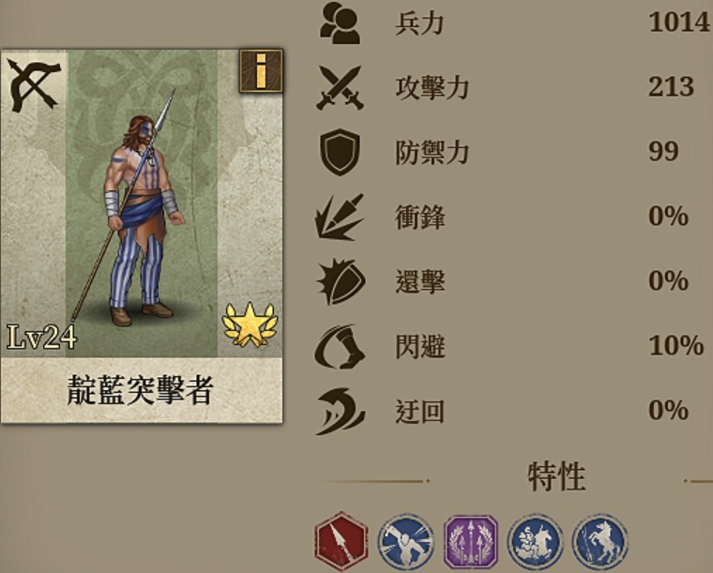Select the blue rearing horse trait icon
713x573 pixels.
[x=600, y=542]
